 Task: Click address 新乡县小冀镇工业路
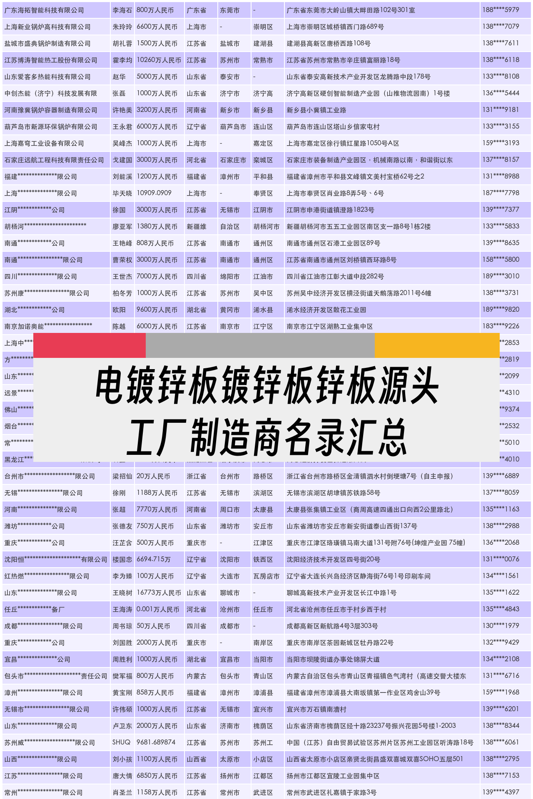click(x=316, y=110)
